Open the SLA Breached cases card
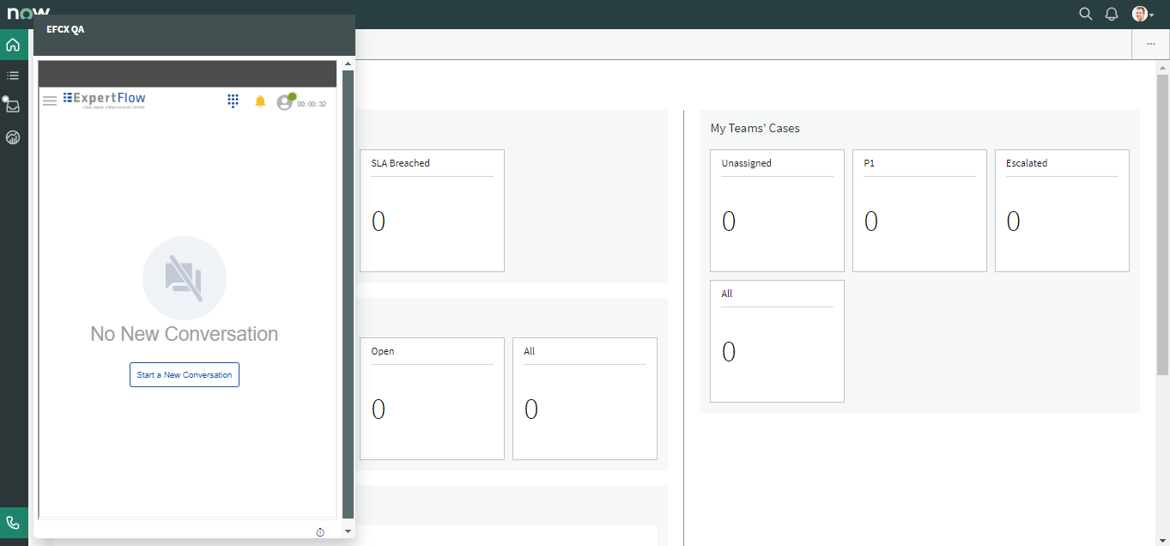1170x546 pixels. 432,210
